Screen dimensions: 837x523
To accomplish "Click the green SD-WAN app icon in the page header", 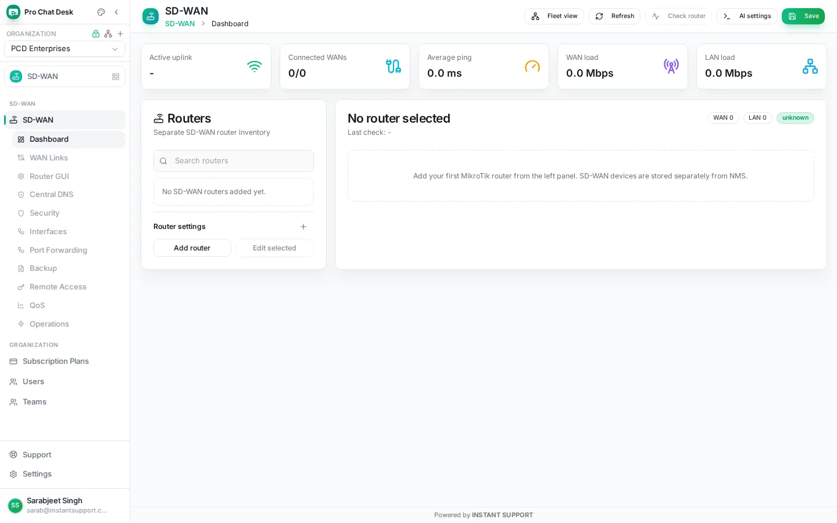I will [x=151, y=16].
